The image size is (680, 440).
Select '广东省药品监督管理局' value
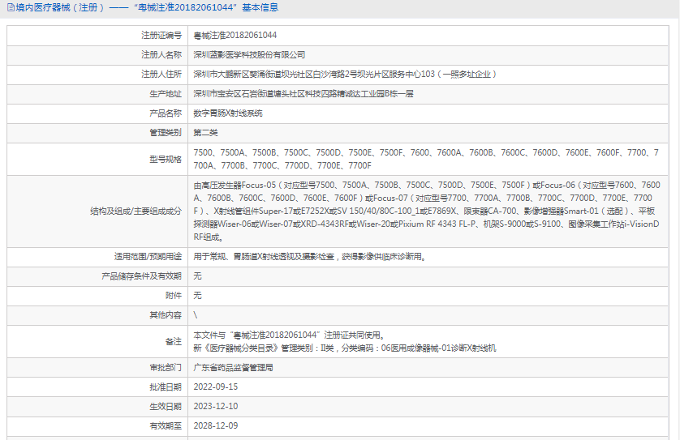point(234,368)
